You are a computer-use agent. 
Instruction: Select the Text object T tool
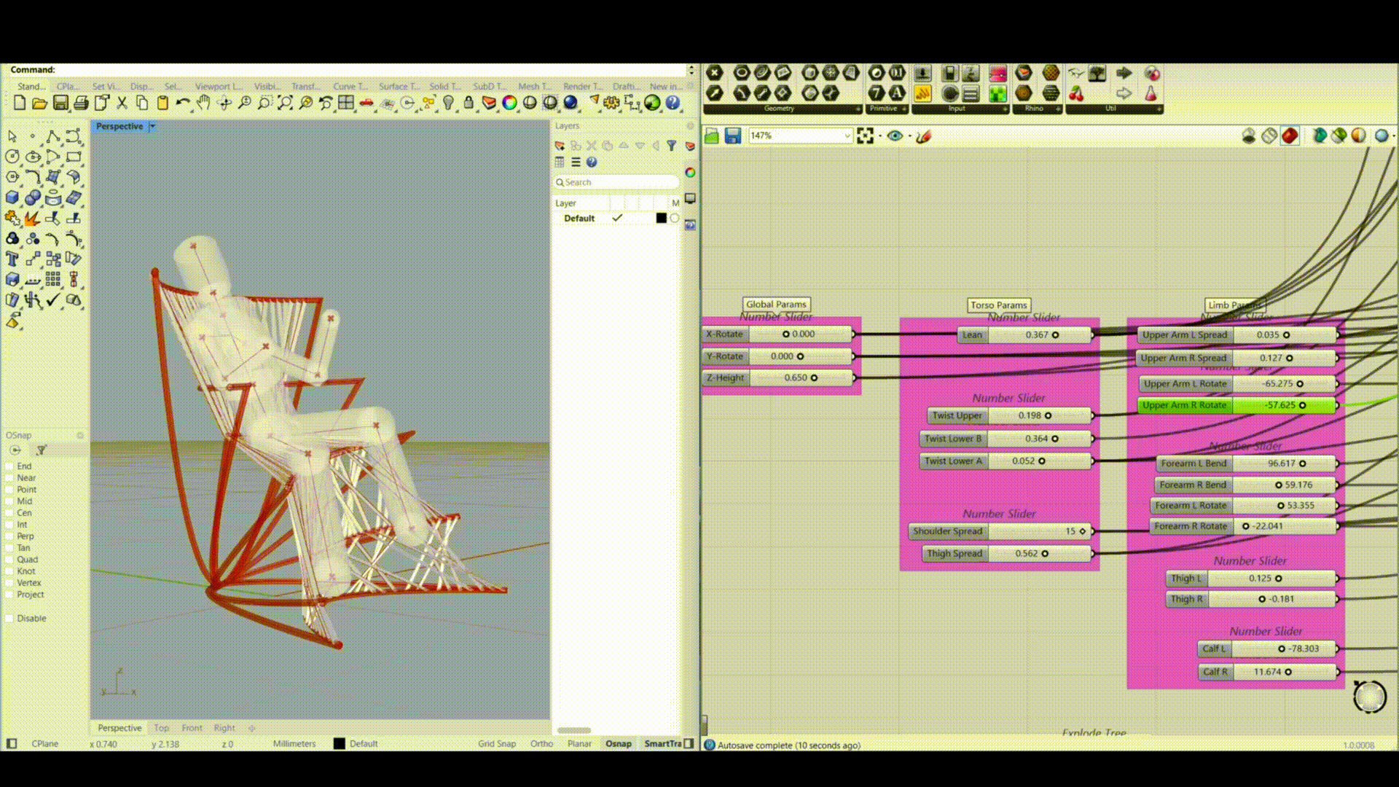[x=12, y=259]
